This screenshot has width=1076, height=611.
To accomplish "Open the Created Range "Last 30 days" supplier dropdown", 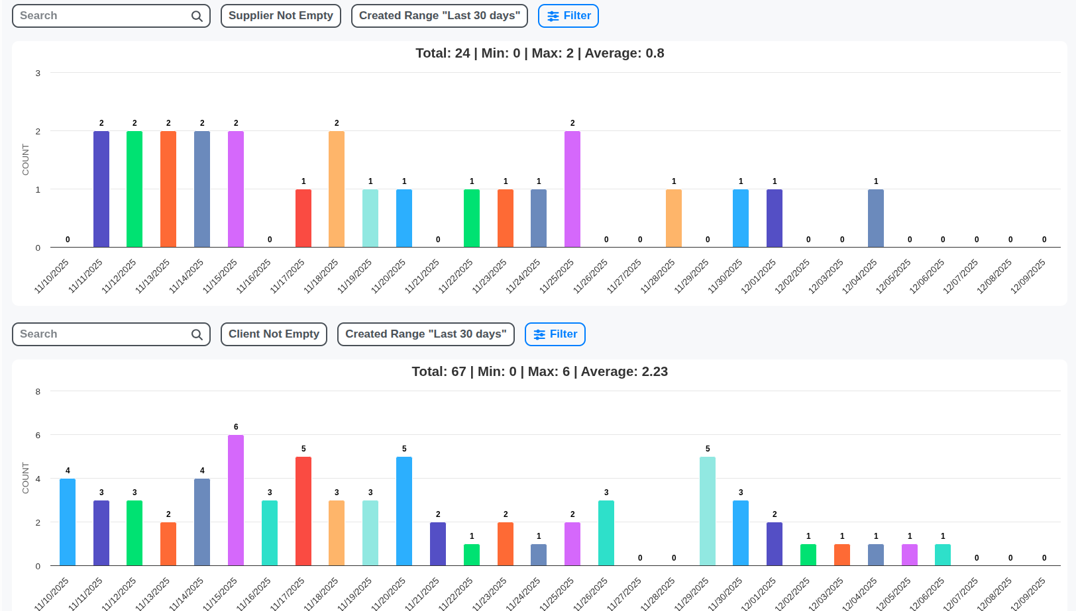I will (439, 15).
